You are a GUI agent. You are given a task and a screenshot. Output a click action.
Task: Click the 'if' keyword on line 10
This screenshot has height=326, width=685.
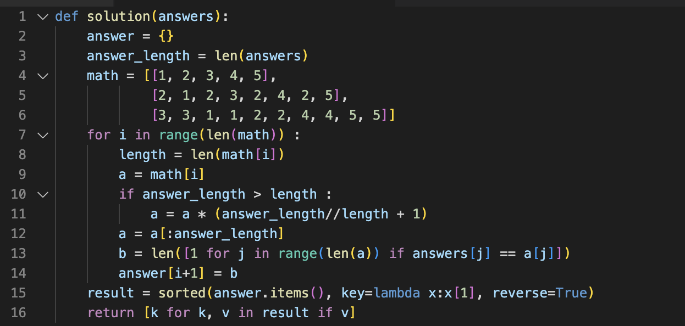[127, 194]
